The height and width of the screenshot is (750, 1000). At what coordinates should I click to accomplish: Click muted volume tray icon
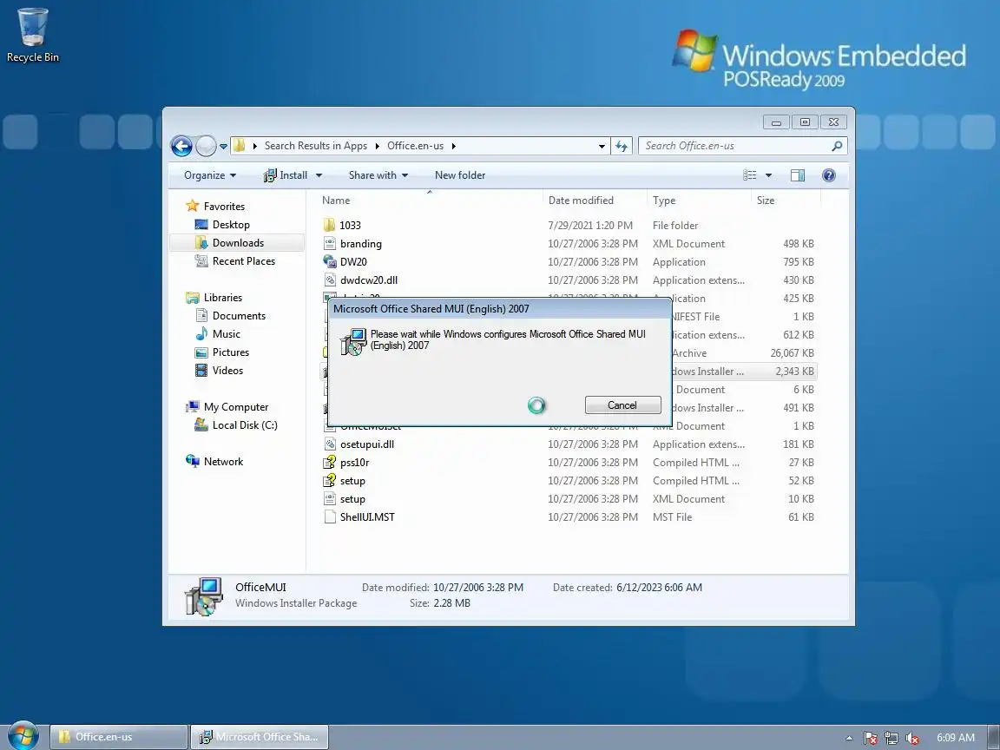(x=912, y=738)
